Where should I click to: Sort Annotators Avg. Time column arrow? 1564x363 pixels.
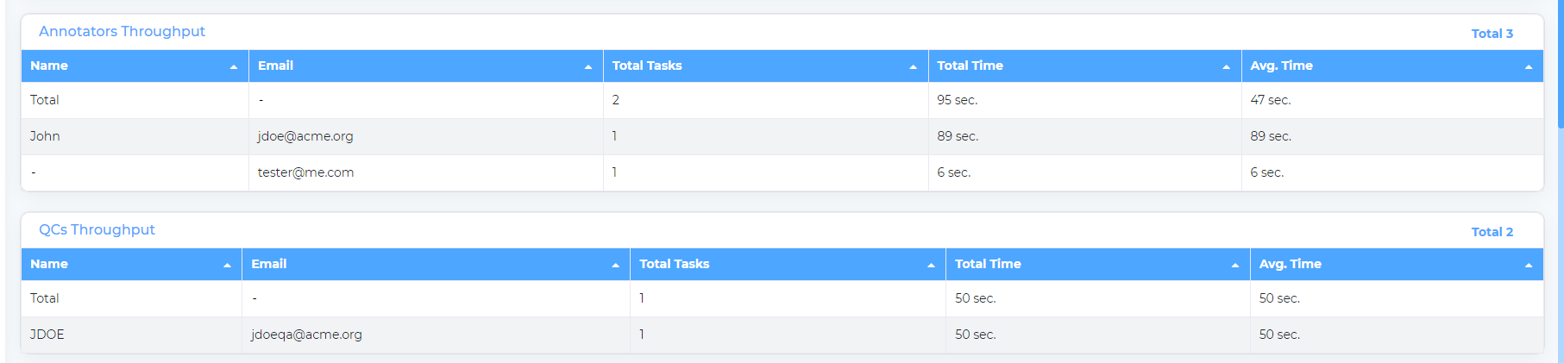(1529, 66)
